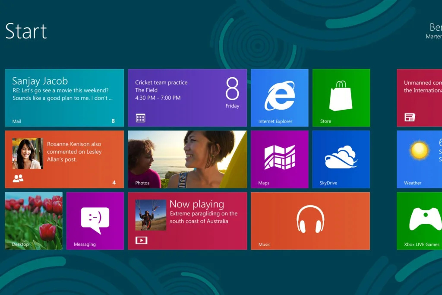The height and width of the screenshot is (295, 442).
Task: Open the Sanjay Jacob mail message
Action: coord(64,98)
